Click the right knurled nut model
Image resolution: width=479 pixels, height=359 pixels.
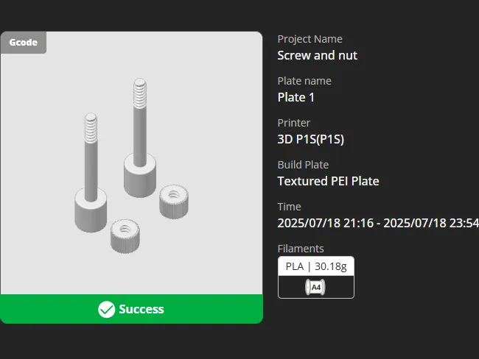(174, 202)
